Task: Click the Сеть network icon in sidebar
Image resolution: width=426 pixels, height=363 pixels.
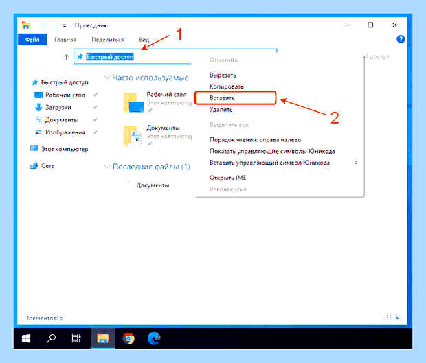Action: [34, 165]
